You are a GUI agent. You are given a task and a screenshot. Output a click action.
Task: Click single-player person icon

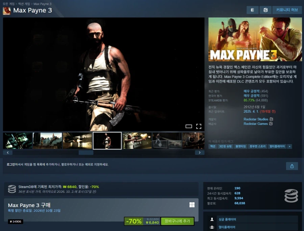tap(212, 220)
